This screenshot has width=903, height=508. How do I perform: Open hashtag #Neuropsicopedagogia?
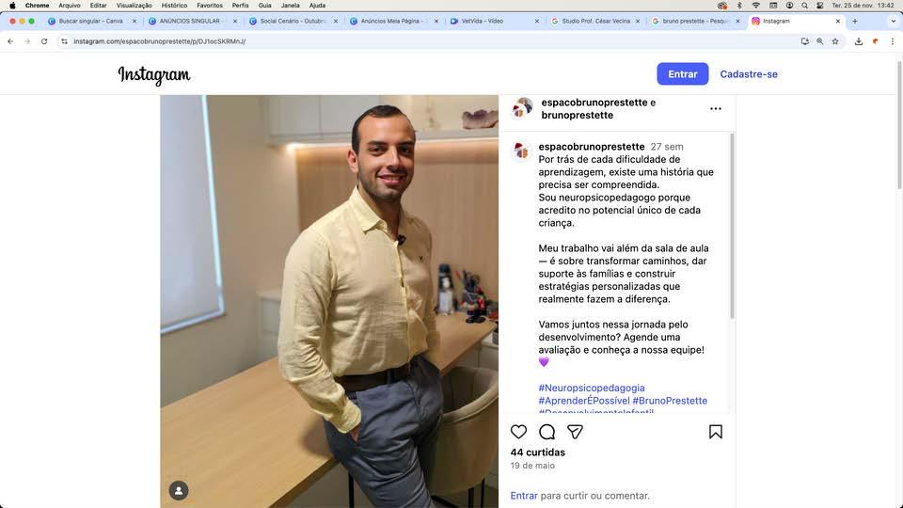[x=592, y=388]
